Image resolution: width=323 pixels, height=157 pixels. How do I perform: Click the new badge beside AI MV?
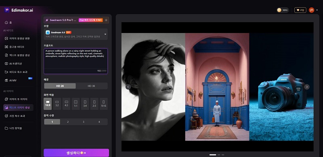[30, 78]
